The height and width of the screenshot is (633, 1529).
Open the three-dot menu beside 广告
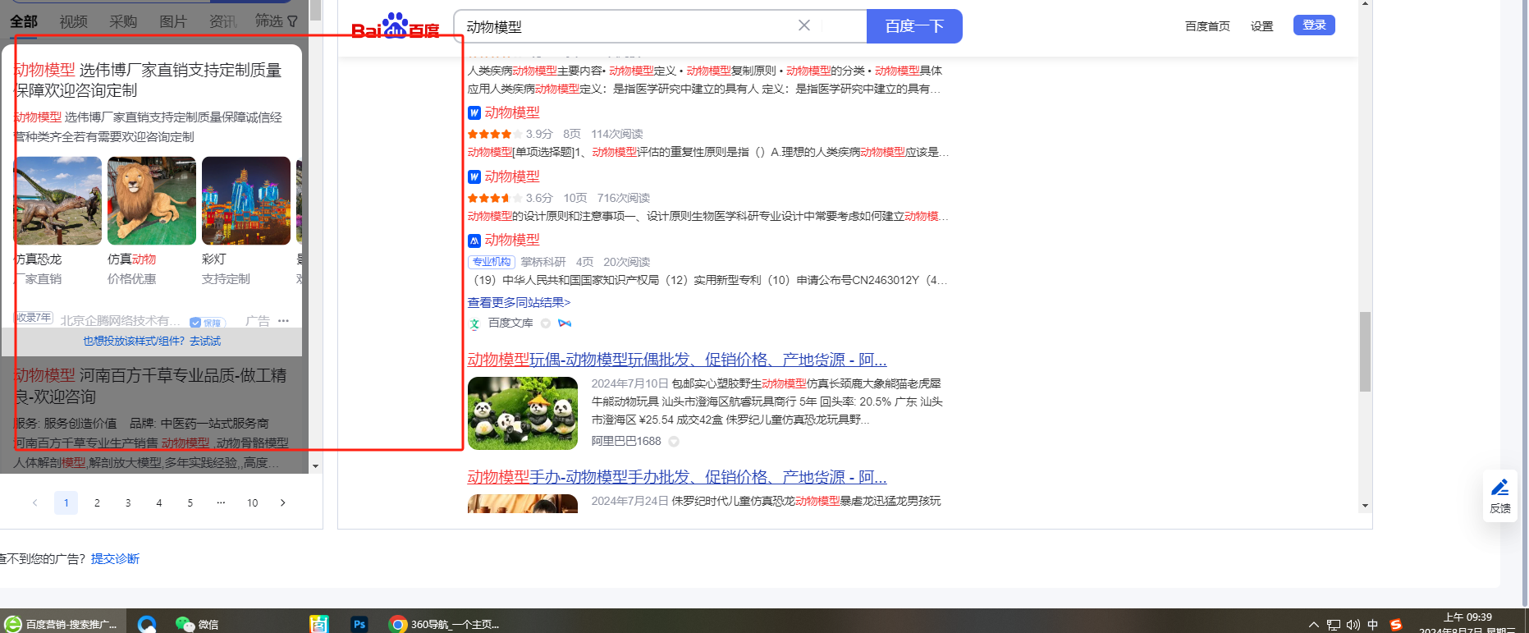pyautogui.click(x=283, y=321)
